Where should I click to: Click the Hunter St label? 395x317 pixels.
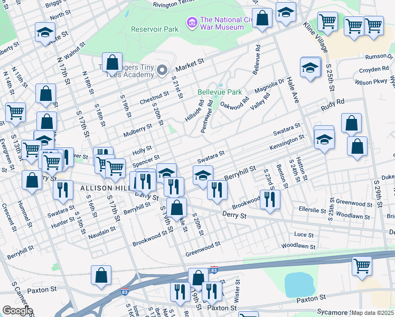63,222
